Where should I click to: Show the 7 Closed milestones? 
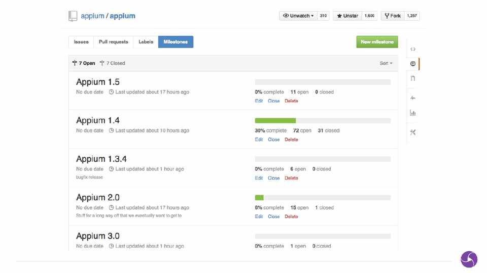tap(113, 63)
